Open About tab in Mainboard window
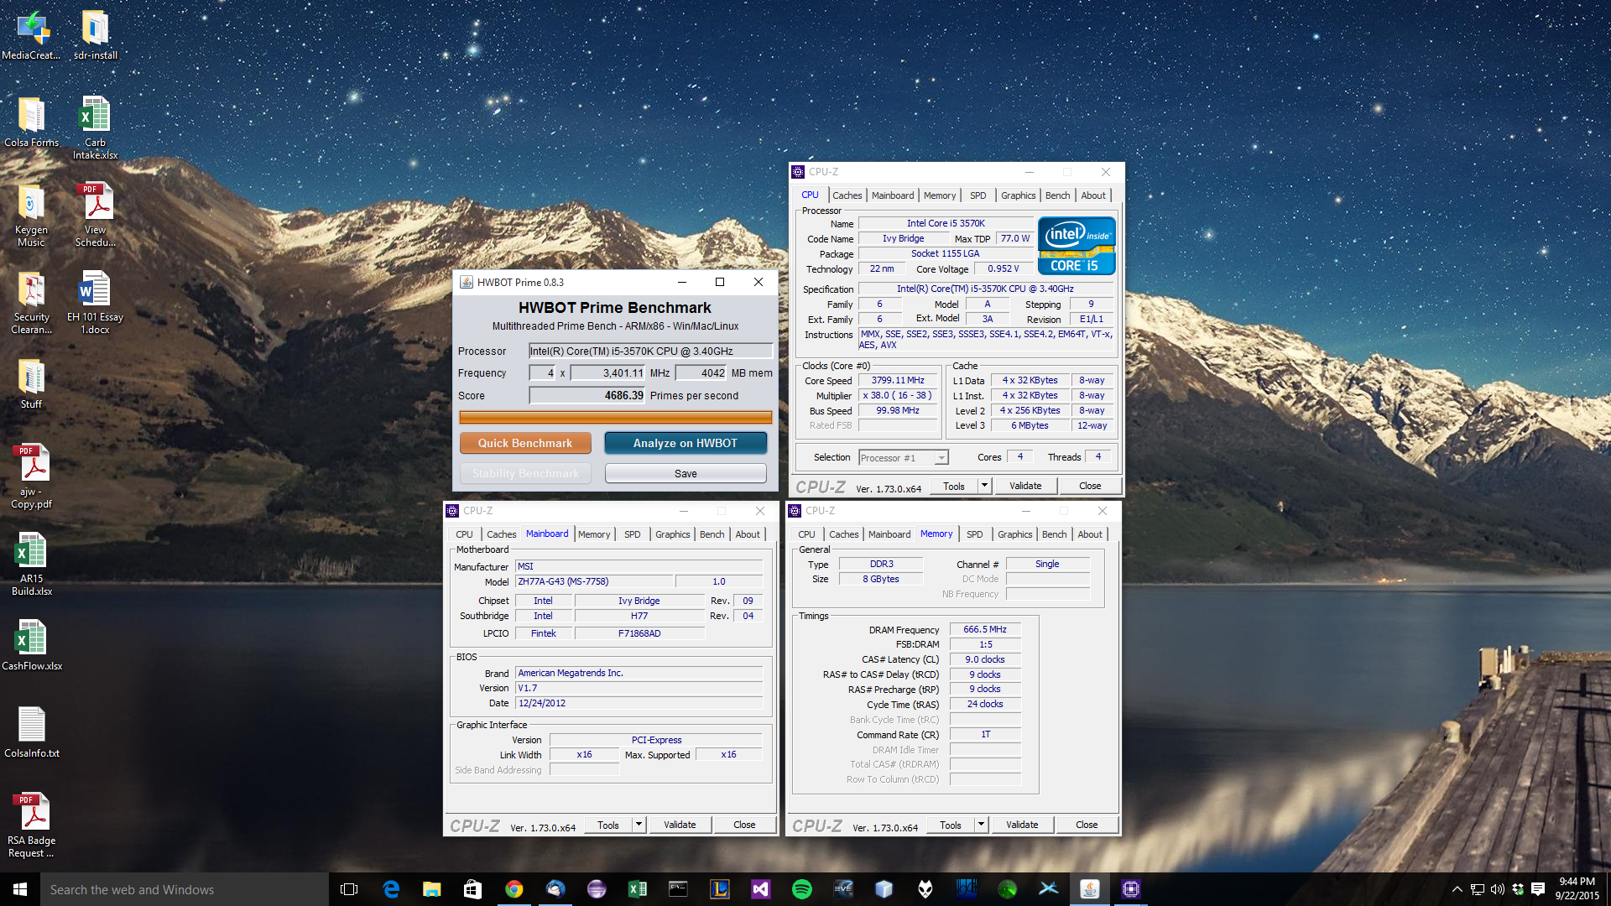The image size is (1611, 906). [x=748, y=534]
